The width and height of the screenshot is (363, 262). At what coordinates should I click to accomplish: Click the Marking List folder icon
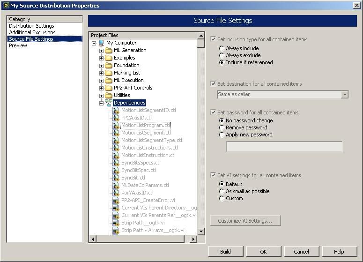coord(109,73)
